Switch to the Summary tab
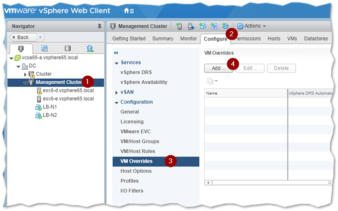The height and width of the screenshot is (211, 338). [163, 39]
